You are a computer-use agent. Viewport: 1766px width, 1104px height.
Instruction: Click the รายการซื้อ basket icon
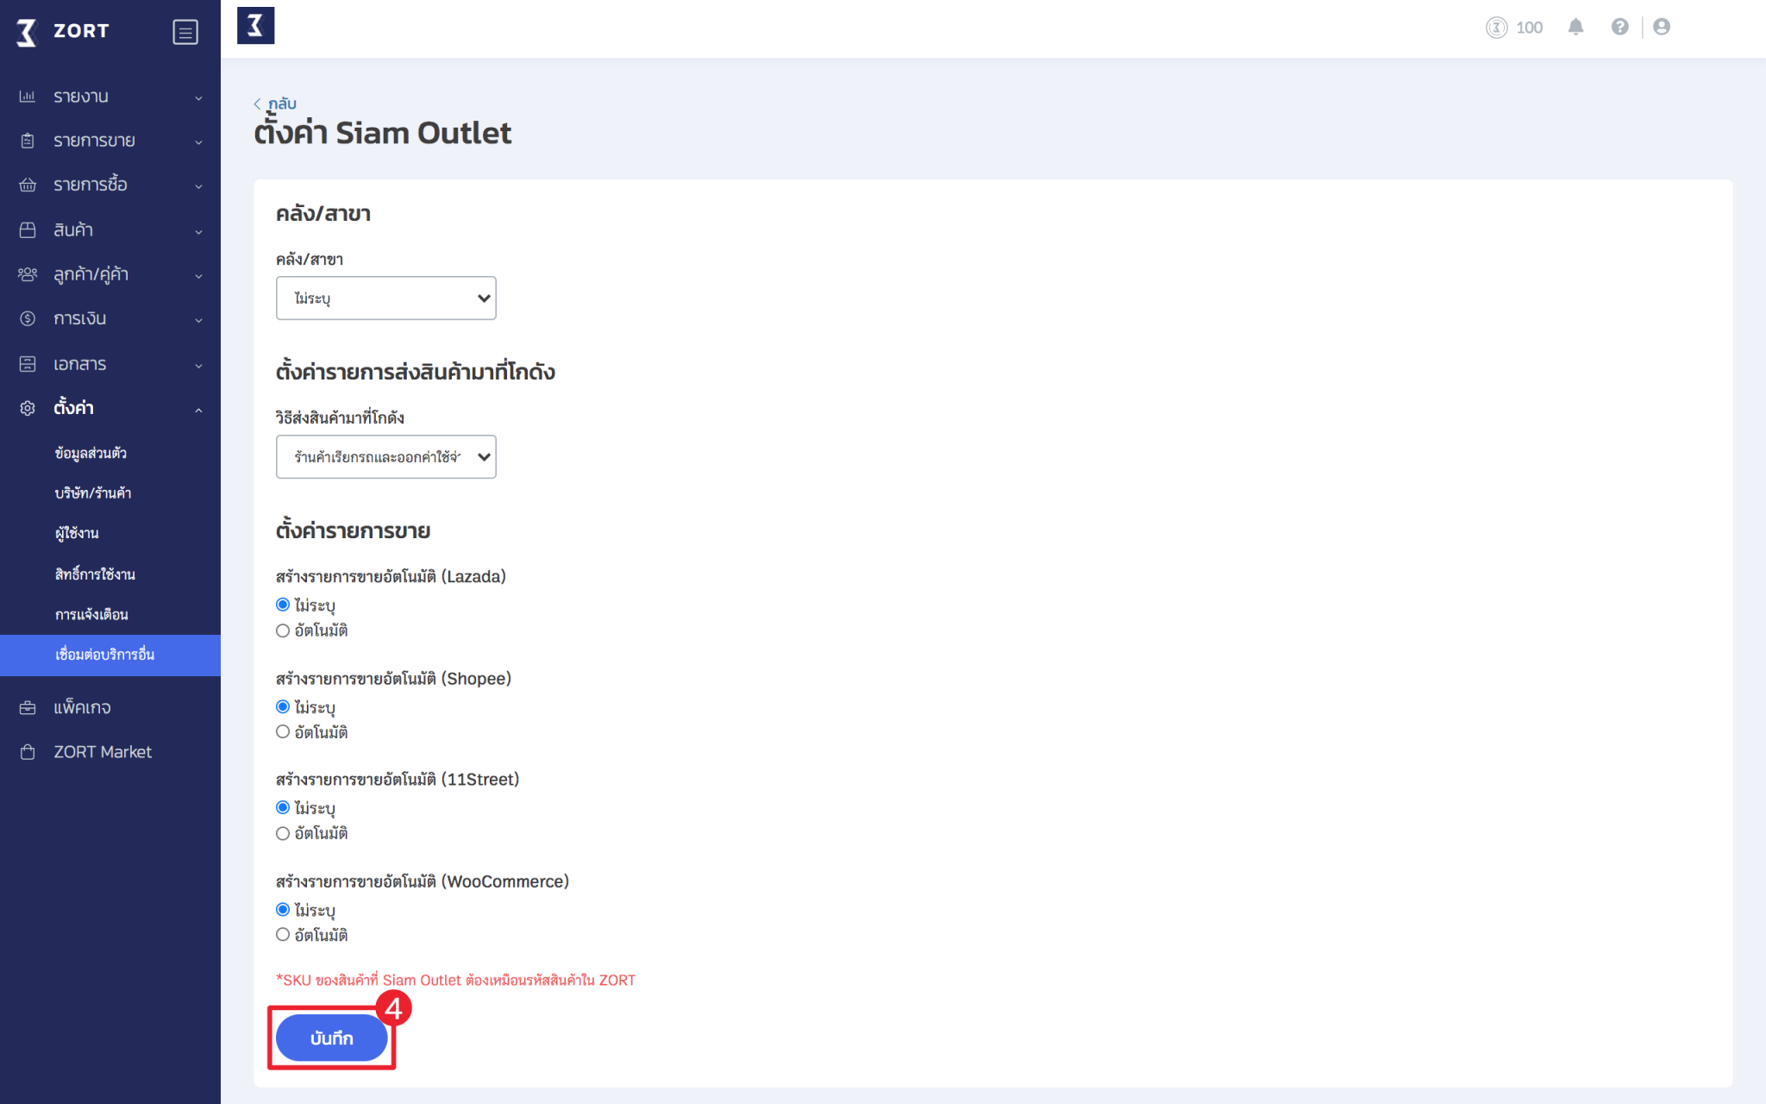[x=28, y=185]
